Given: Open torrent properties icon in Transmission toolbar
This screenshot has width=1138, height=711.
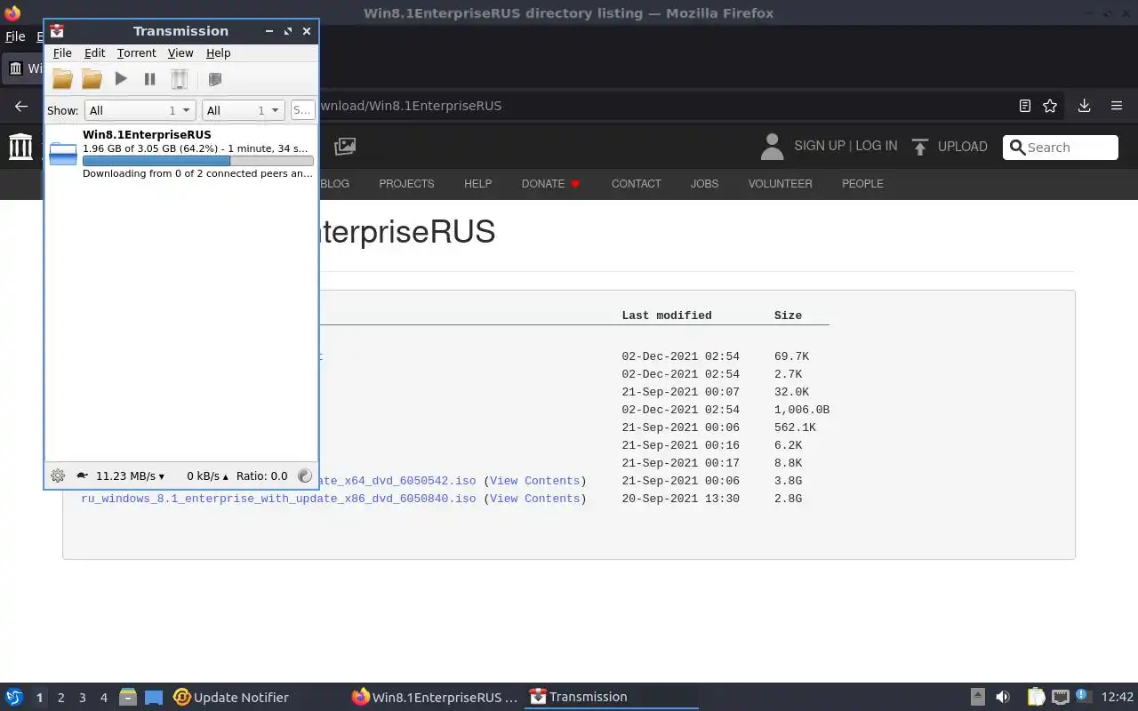Looking at the screenshot, I should [214, 79].
